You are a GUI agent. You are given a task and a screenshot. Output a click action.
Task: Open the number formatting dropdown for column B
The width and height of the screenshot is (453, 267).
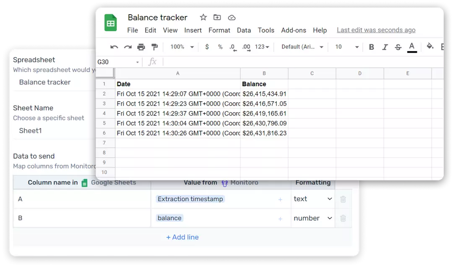pos(313,218)
